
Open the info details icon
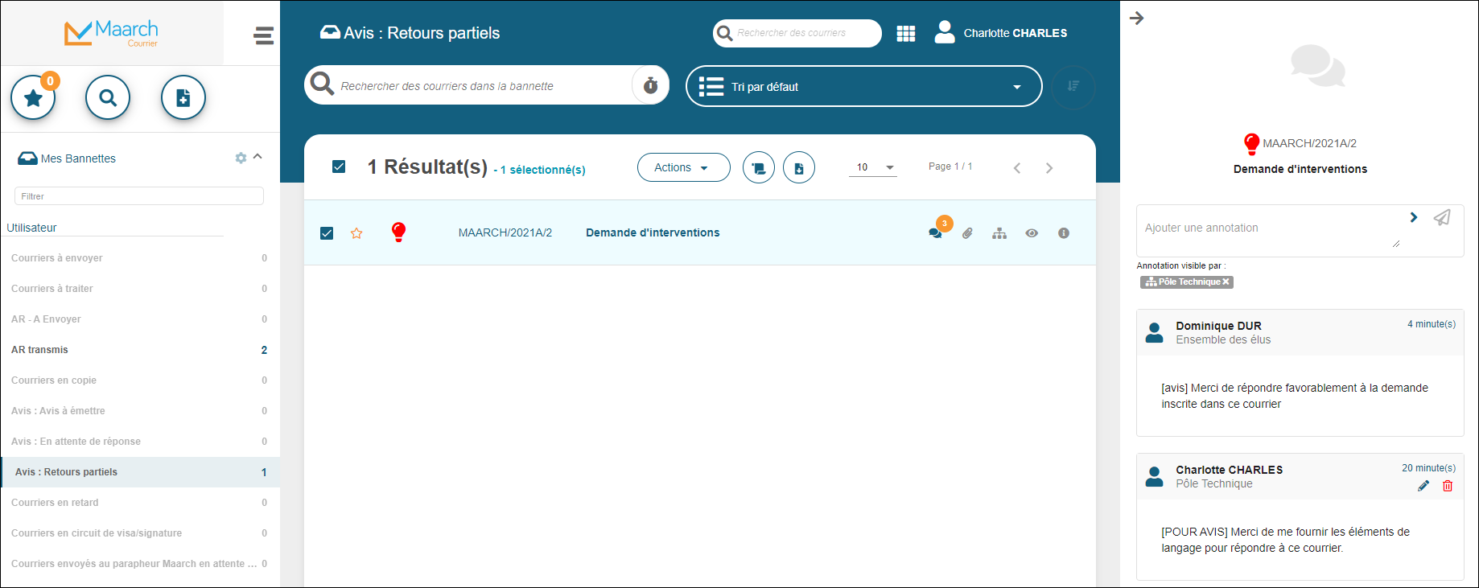(1064, 233)
